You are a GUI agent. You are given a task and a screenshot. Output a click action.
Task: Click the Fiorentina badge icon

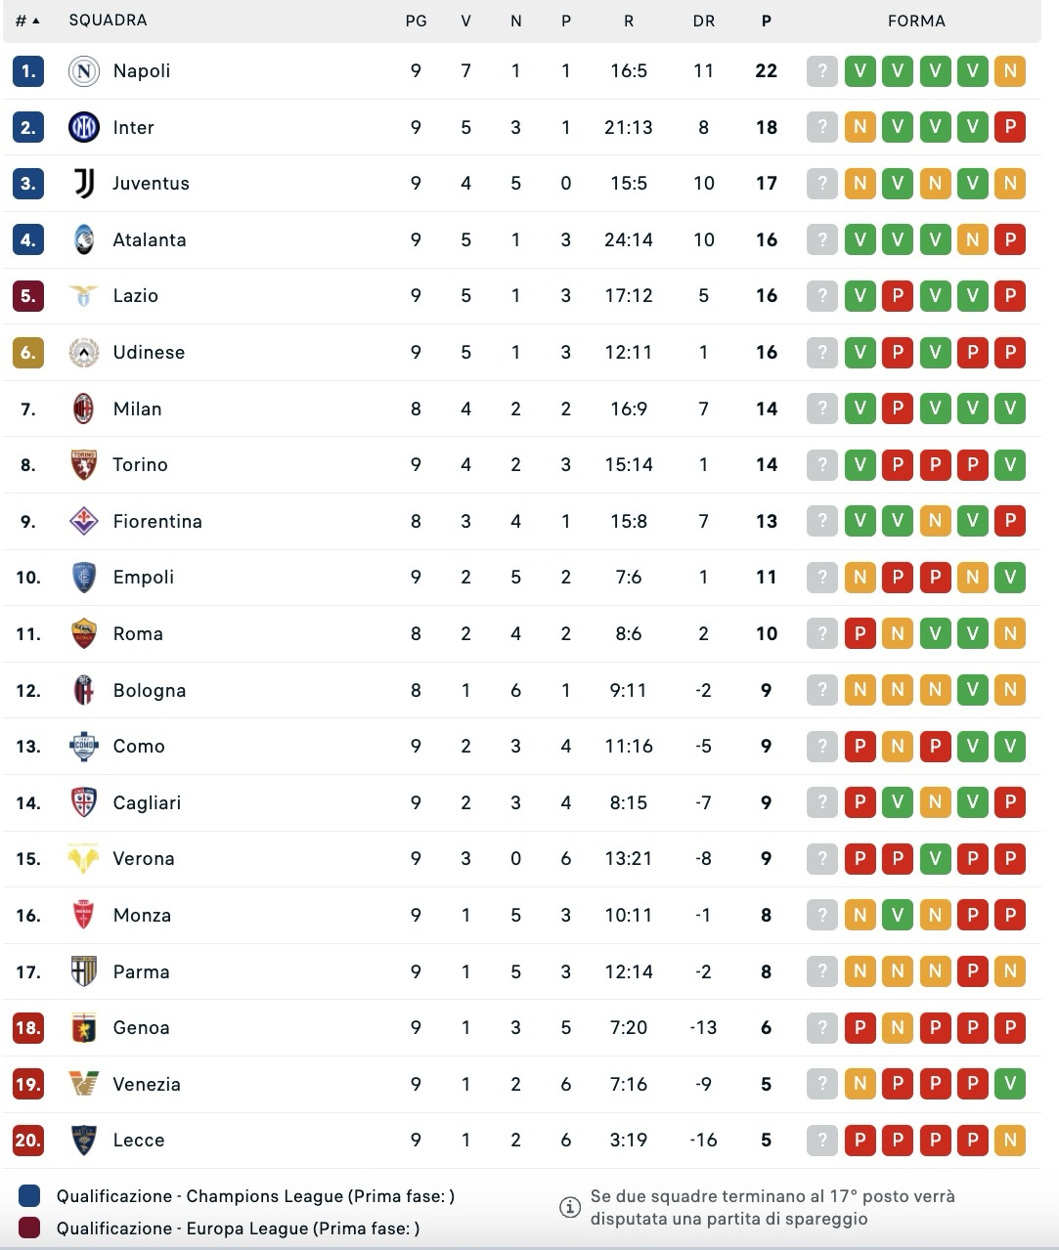[x=84, y=521]
